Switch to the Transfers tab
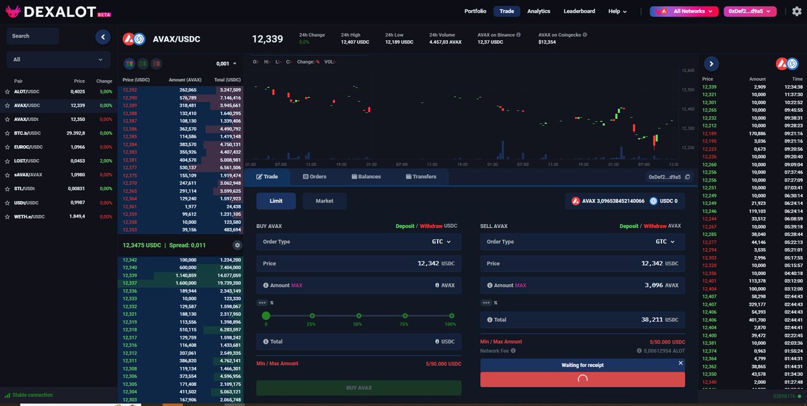The height and width of the screenshot is (406, 807). pos(421,177)
